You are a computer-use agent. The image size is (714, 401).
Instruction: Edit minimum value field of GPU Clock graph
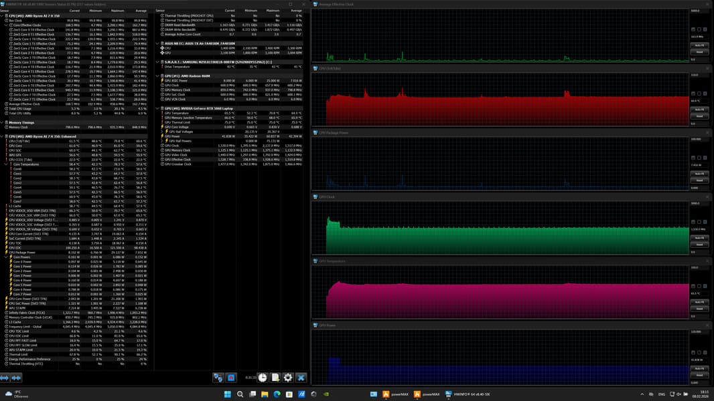click(699, 252)
